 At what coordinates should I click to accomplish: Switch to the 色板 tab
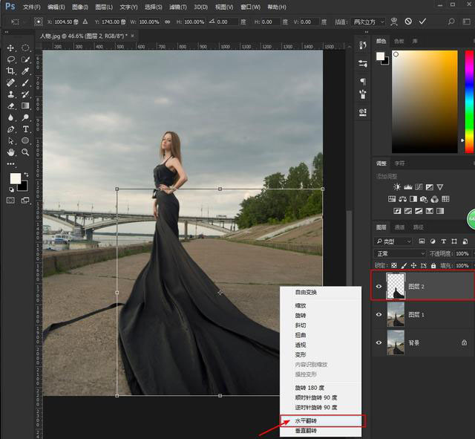(399, 41)
